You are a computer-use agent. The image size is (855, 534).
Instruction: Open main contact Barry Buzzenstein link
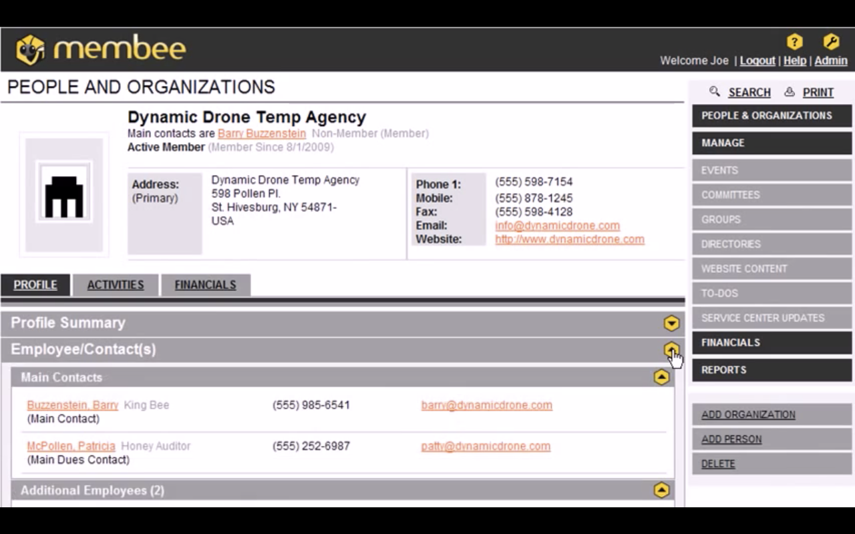(262, 133)
